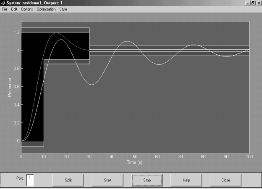Click the 'Time (s)' axis label
Image resolution: width=262 pixels, height=189 pixels.
coord(134,162)
